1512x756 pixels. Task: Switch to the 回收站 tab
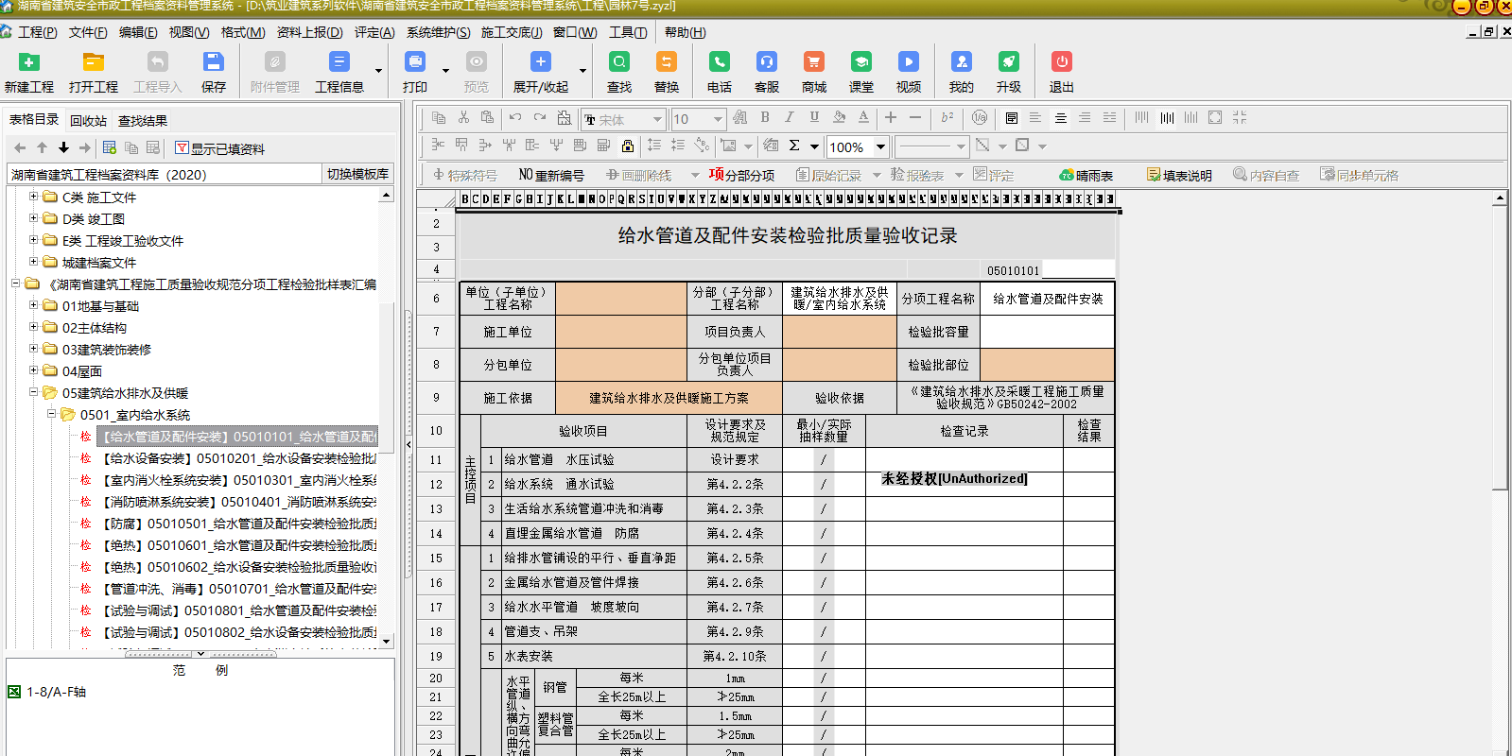pos(88,121)
